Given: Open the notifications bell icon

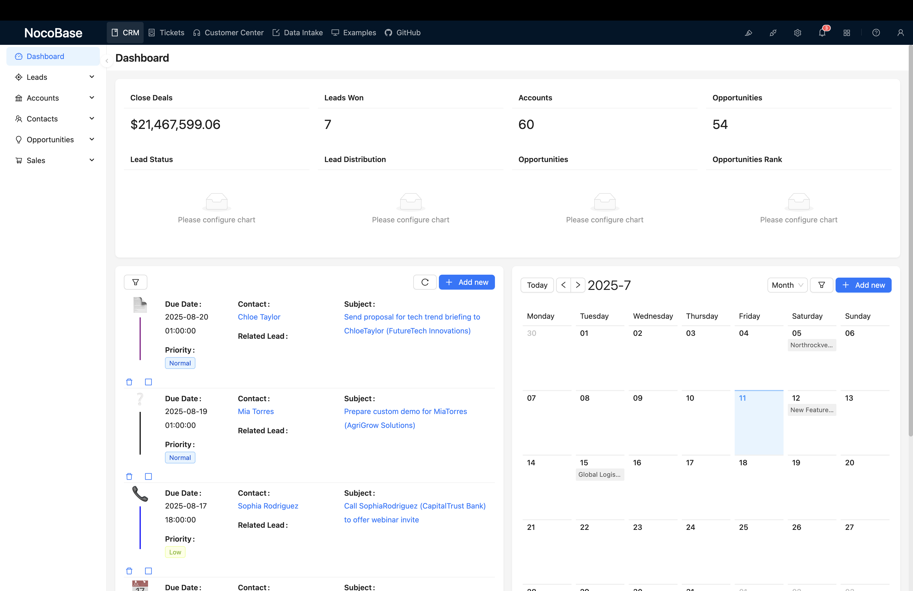Looking at the screenshot, I should pyautogui.click(x=822, y=33).
